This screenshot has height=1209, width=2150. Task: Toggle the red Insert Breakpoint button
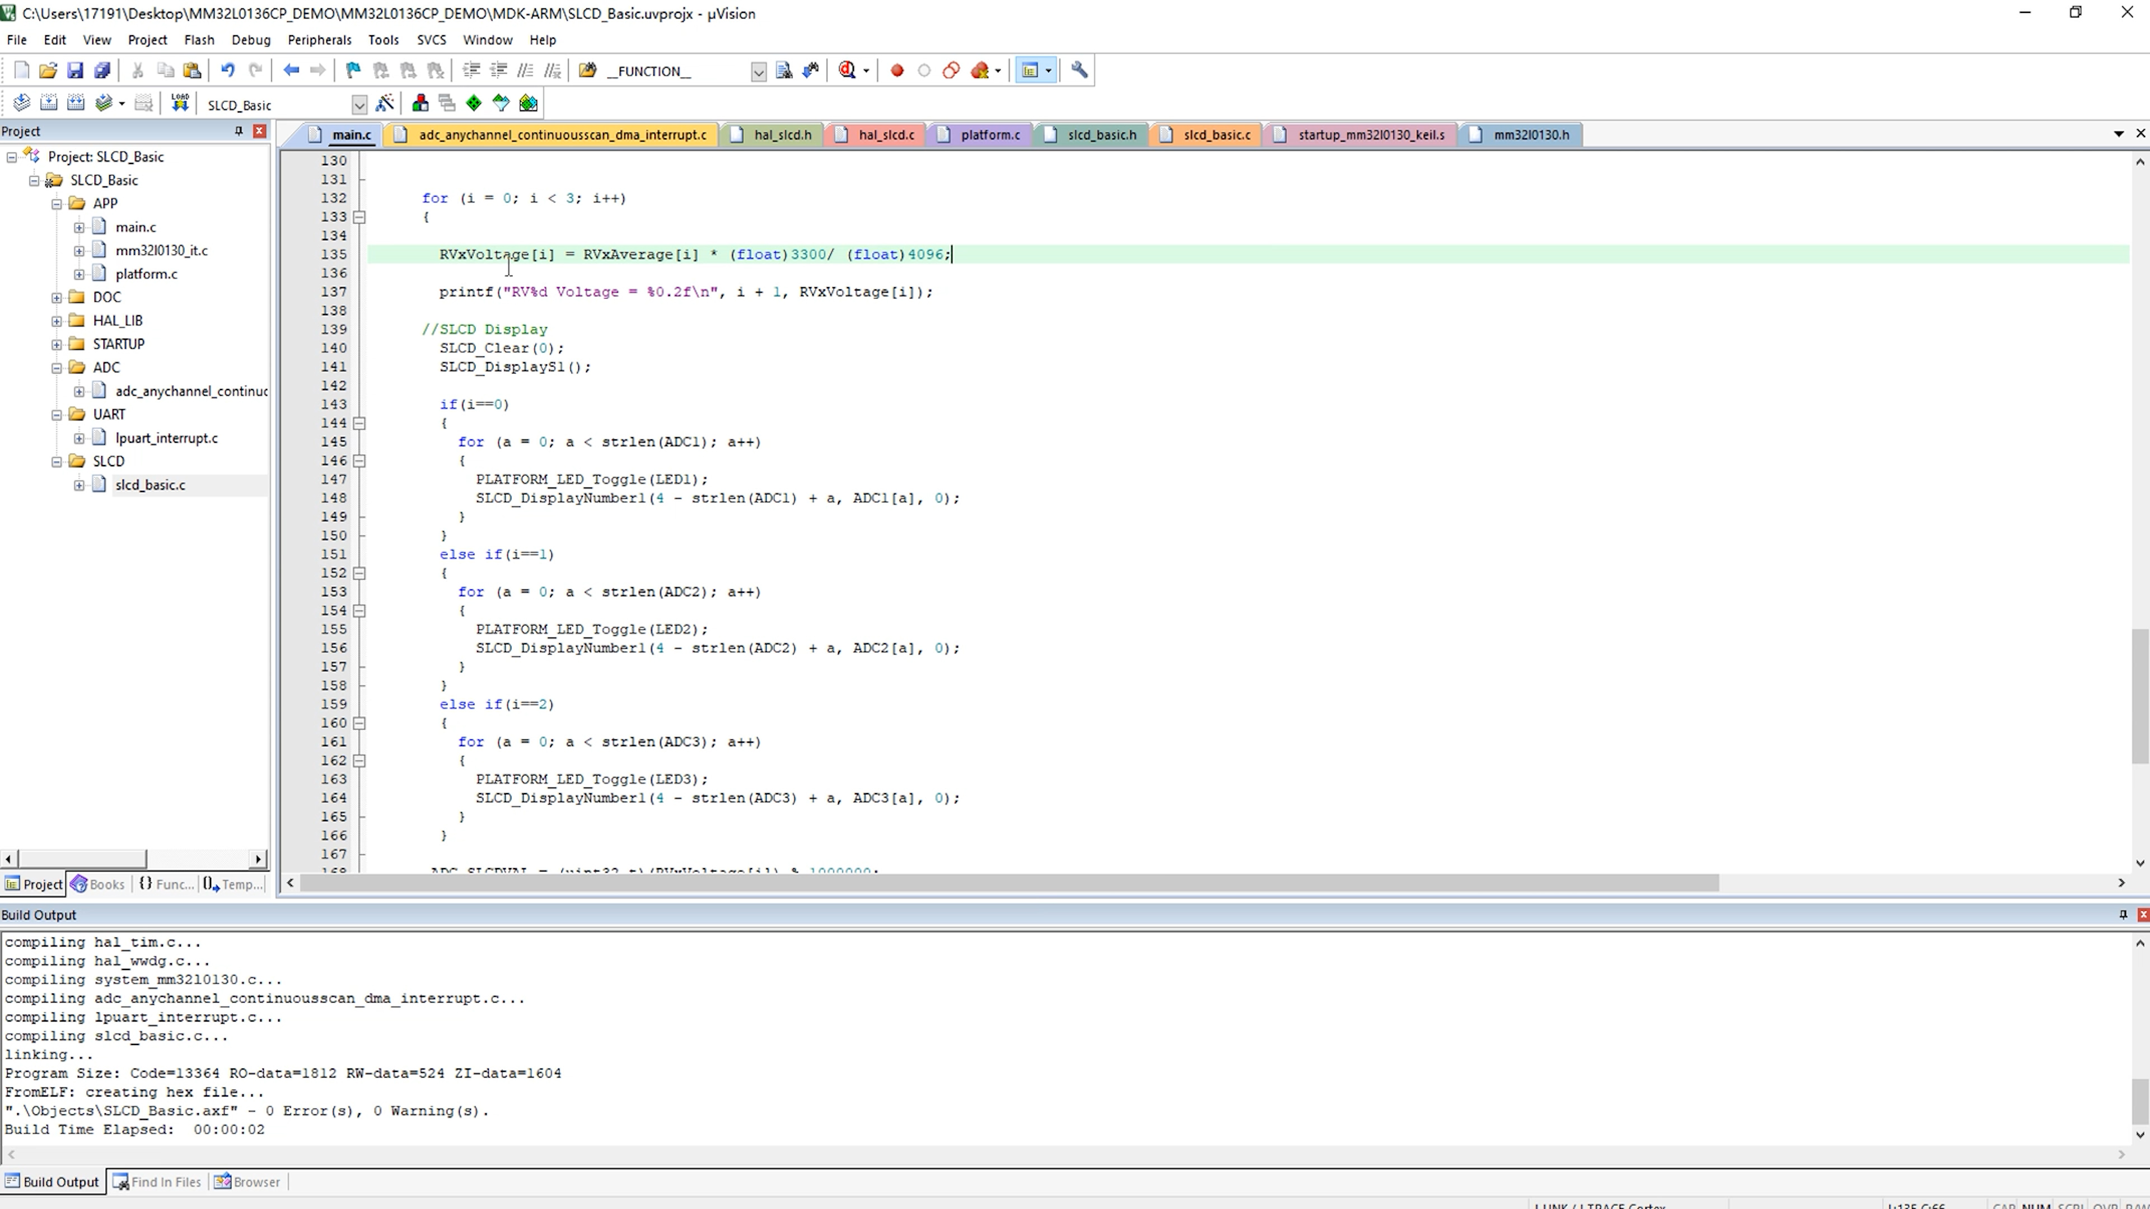coord(897,71)
